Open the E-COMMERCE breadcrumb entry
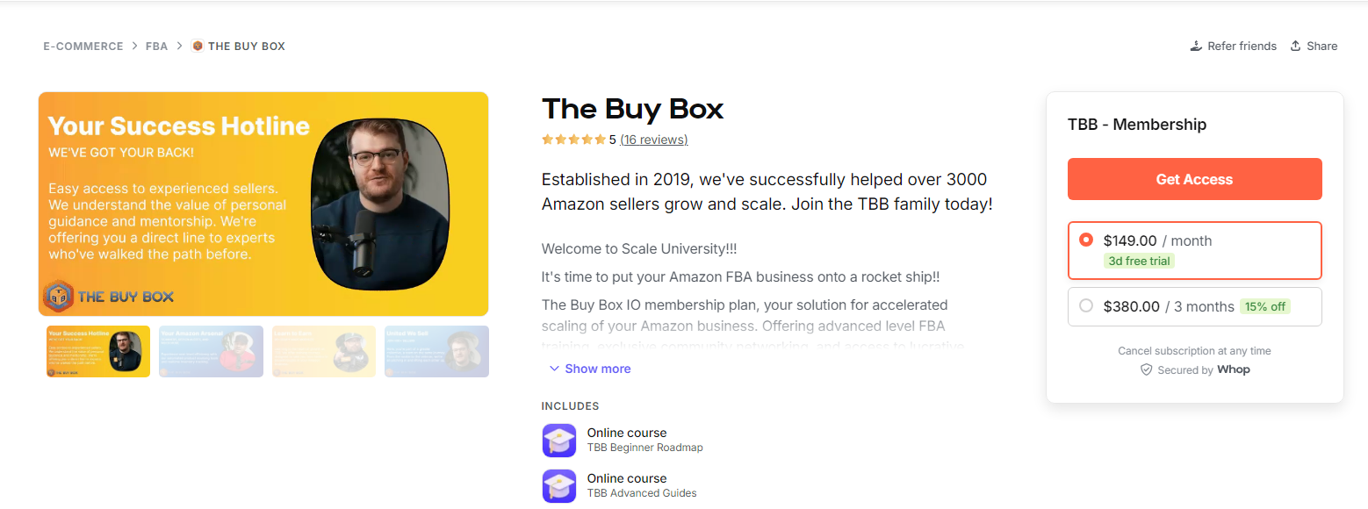This screenshot has height=509, width=1368. point(83,46)
